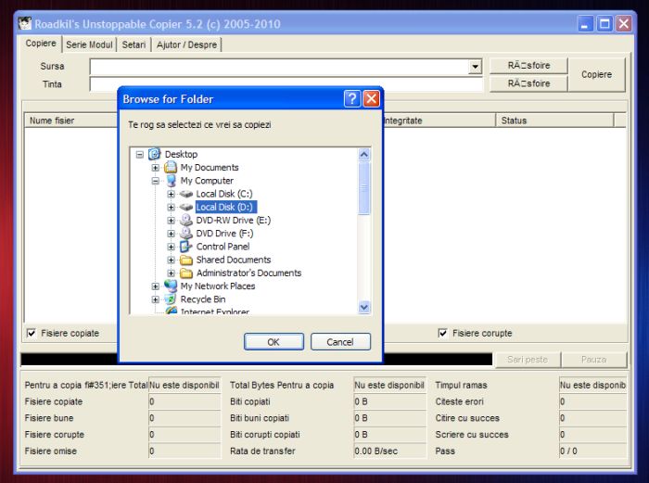
Task: Collapse the Desktop tree node
Action: tap(139, 155)
